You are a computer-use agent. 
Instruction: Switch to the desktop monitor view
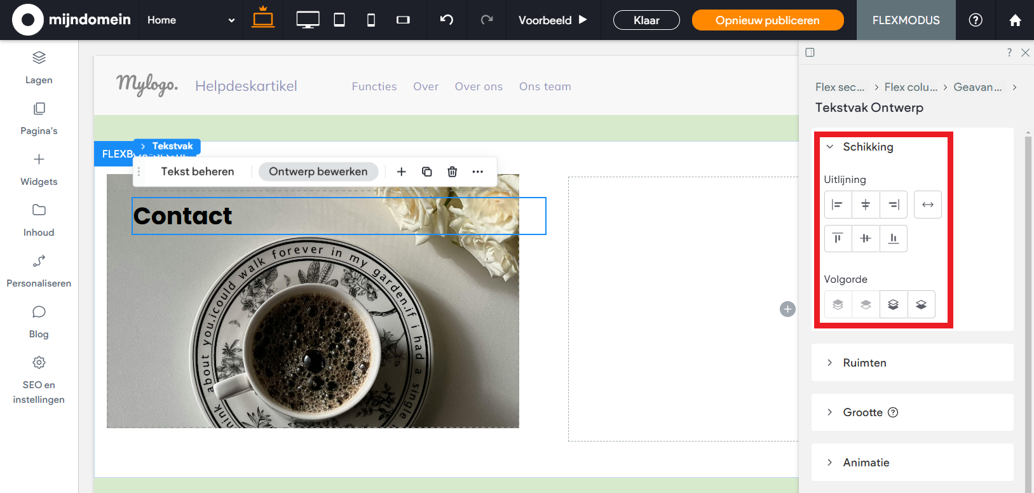[308, 20]
